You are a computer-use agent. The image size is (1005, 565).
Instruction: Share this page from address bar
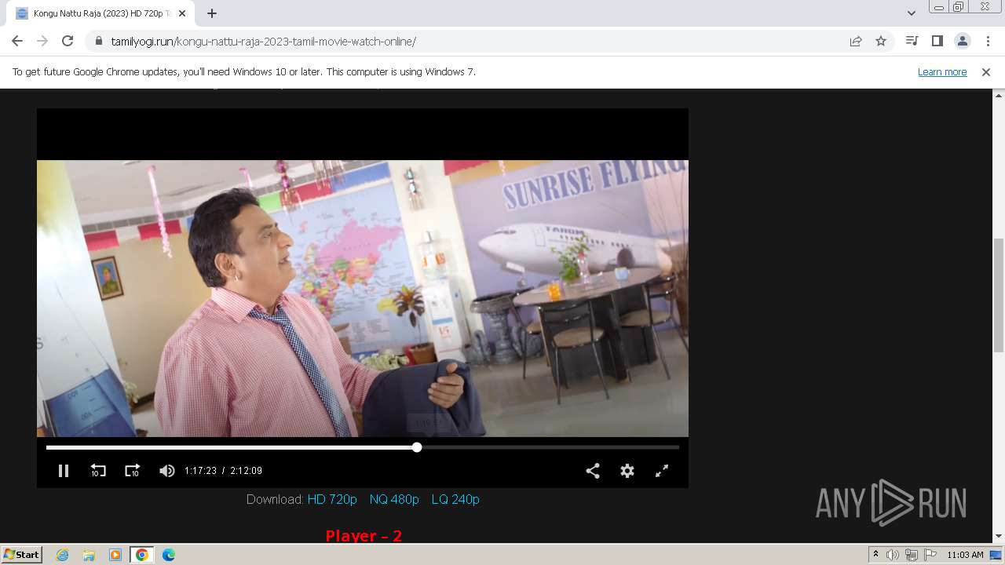856,41
